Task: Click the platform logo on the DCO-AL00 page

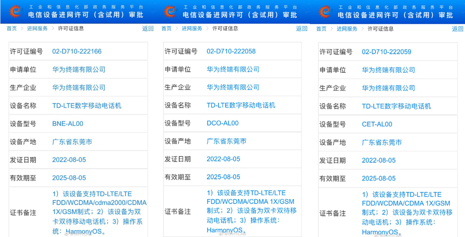Action: pos(170,11)
